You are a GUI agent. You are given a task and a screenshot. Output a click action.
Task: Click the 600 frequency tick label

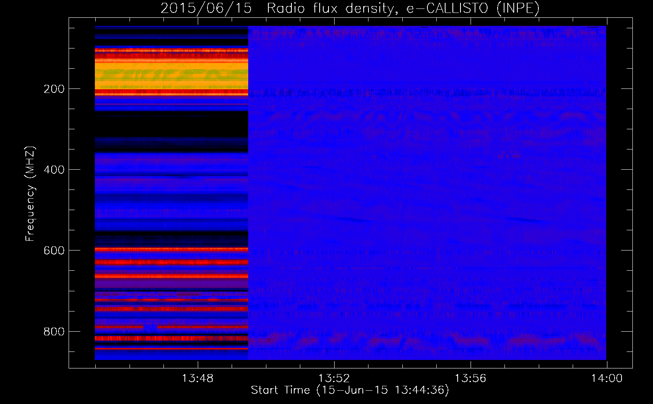pos(54,250)
